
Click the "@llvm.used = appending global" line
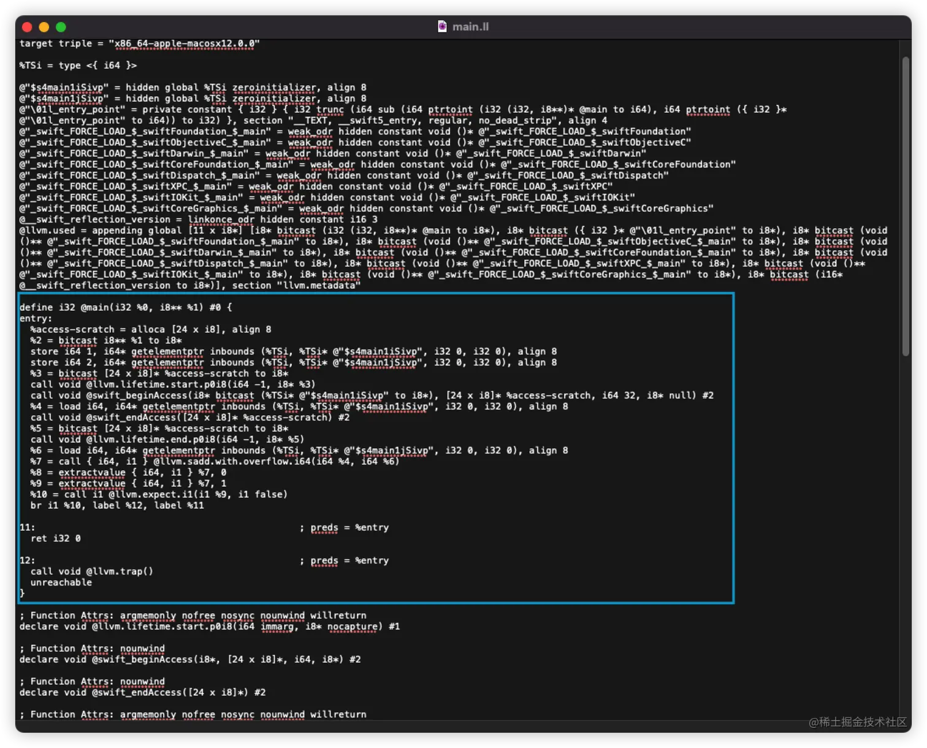coord(453,231)
